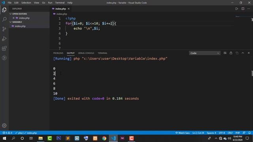Toggle output scroll lock
The height and width of the screenshot is (142, 253).
[x=231, y=53]
